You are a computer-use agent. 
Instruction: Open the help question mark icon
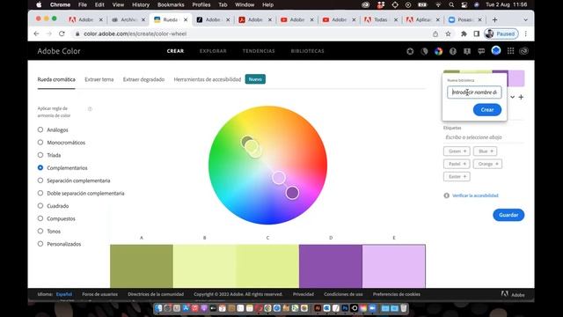click(453, 51)
